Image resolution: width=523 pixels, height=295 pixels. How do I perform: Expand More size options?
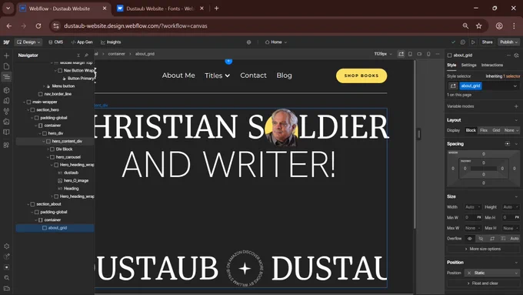(483, 249)
